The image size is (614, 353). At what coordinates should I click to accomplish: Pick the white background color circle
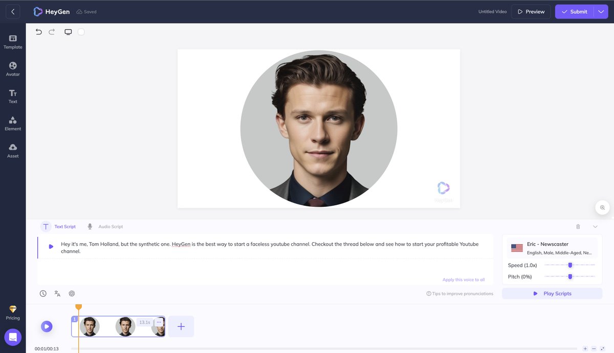click(81, 32)
